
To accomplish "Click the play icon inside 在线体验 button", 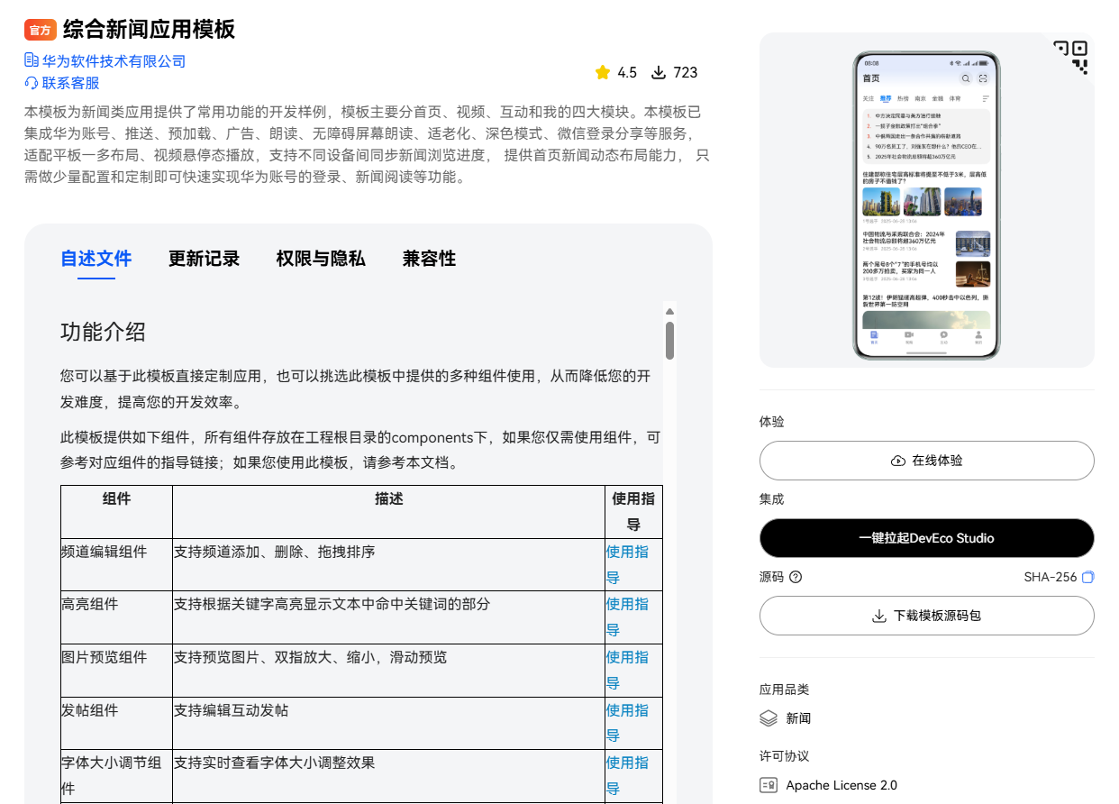I will tap(897, 461).
